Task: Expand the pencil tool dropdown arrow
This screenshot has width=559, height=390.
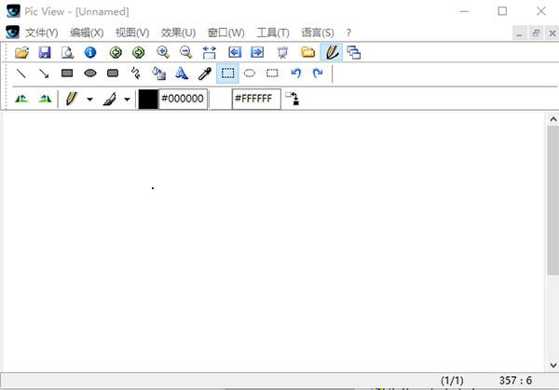Action: point(89,99)
